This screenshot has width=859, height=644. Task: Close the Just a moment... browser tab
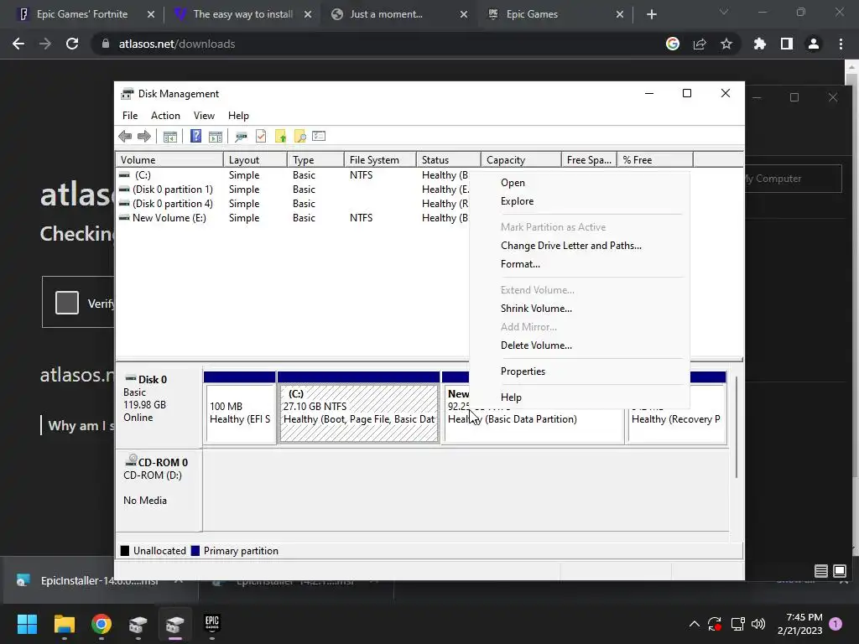[464, 14]
